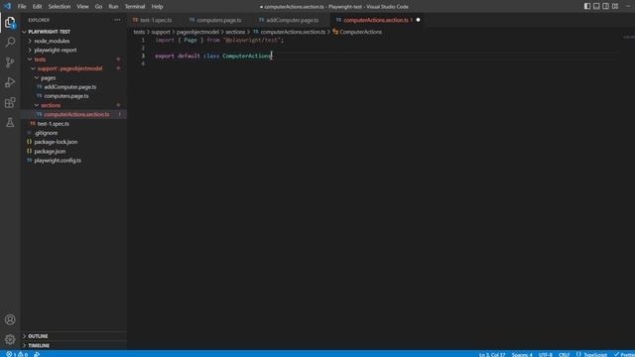Open package.json in explorer
The width and height of the screenshot is (635, 357).
click(x=50, y=152)
